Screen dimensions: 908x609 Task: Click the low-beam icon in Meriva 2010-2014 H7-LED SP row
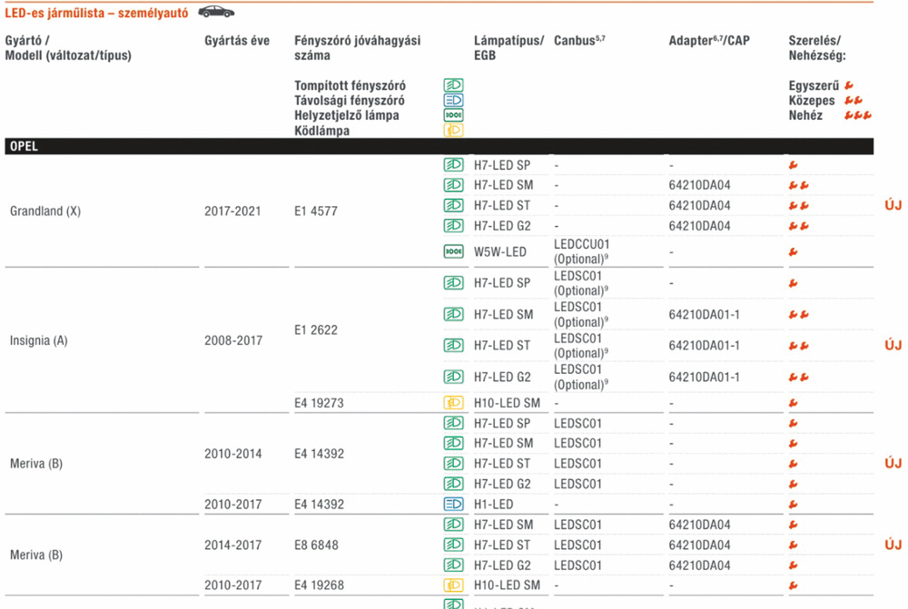click(453, 423)
